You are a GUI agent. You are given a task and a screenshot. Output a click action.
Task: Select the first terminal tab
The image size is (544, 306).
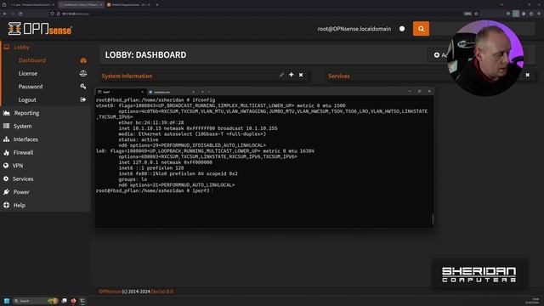pyautogui.click(x=120, y=92)
